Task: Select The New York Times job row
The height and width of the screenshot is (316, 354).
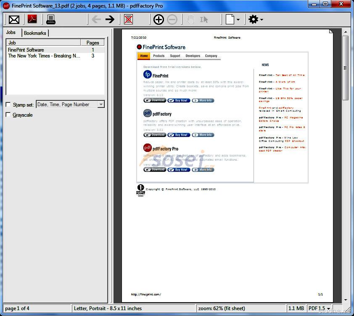Action: click(55, 56)
